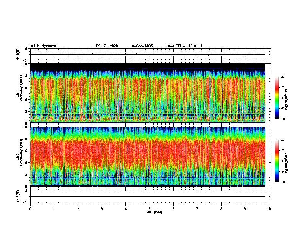Click the "Time (min)" axis label
Image resolution: width=303 pixels, height=234 pixels.
(153, 212)
